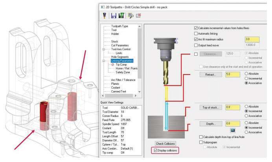The image size is (272, 162).
Task: Select the Tip Comp disabled-marker item
Action: tap(121, 65)
